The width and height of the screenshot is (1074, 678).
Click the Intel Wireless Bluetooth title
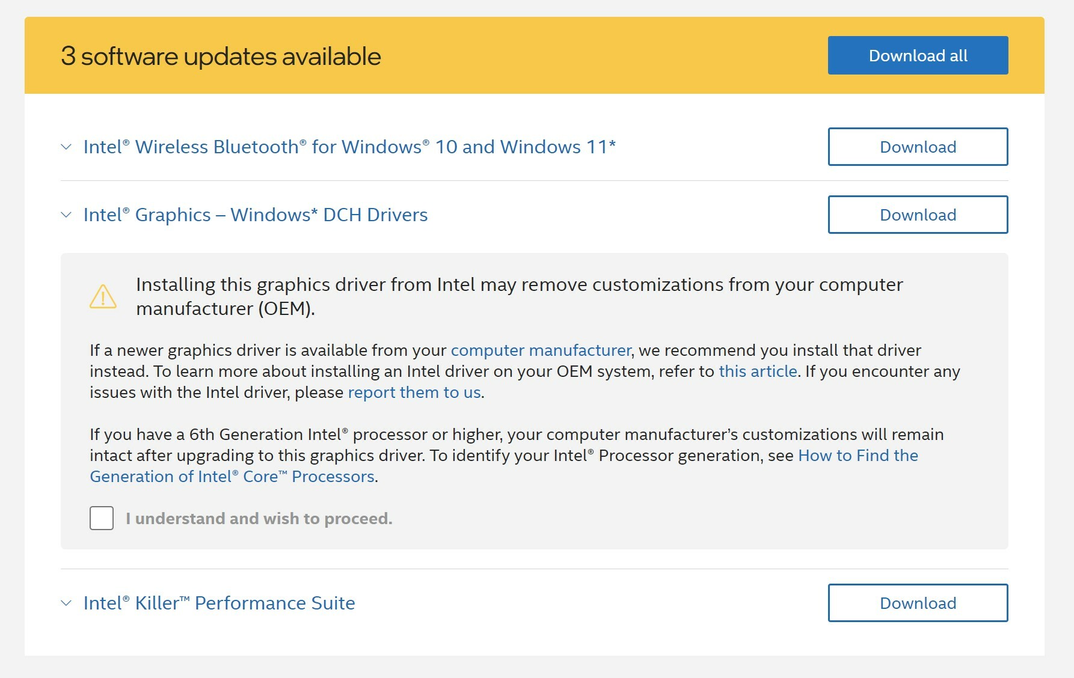[349, 147]
